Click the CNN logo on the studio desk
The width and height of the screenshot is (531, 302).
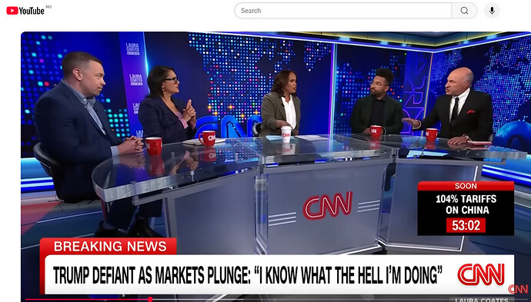pyautogui.click(x=328, y=206)
